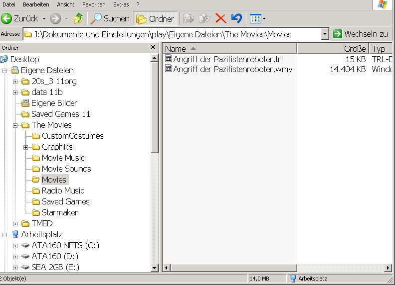395x285 pixels.
Task: Open the Extras menu
Action: pyautogui.click(x=121, y=4)
